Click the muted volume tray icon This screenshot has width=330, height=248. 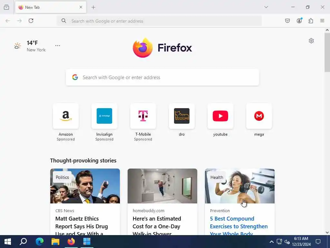point(287,242)
